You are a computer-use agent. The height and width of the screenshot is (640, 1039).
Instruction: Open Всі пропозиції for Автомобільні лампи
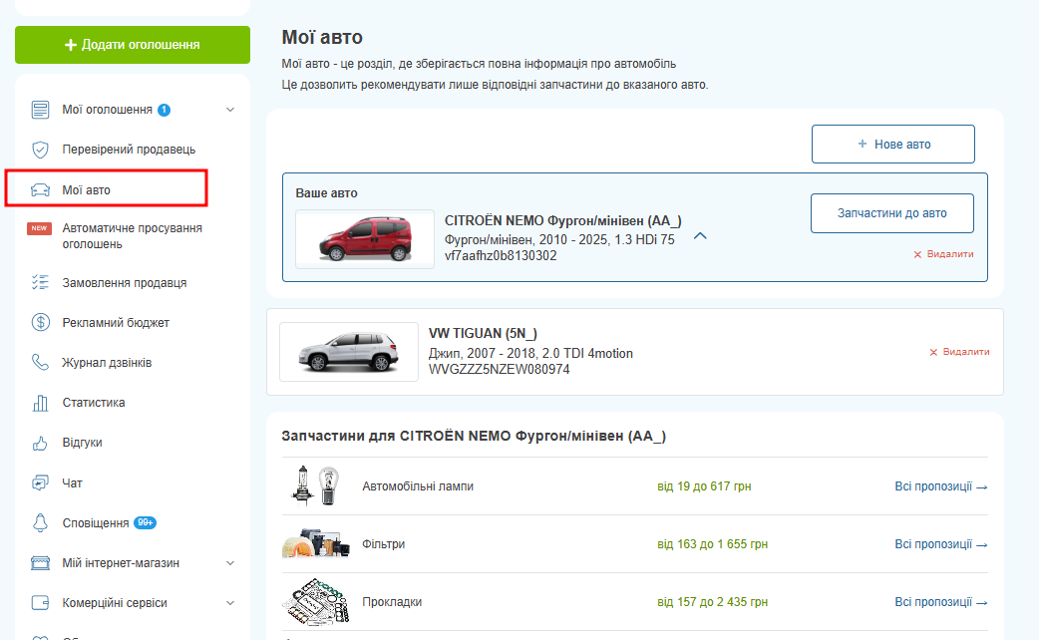tap(941, 486)
